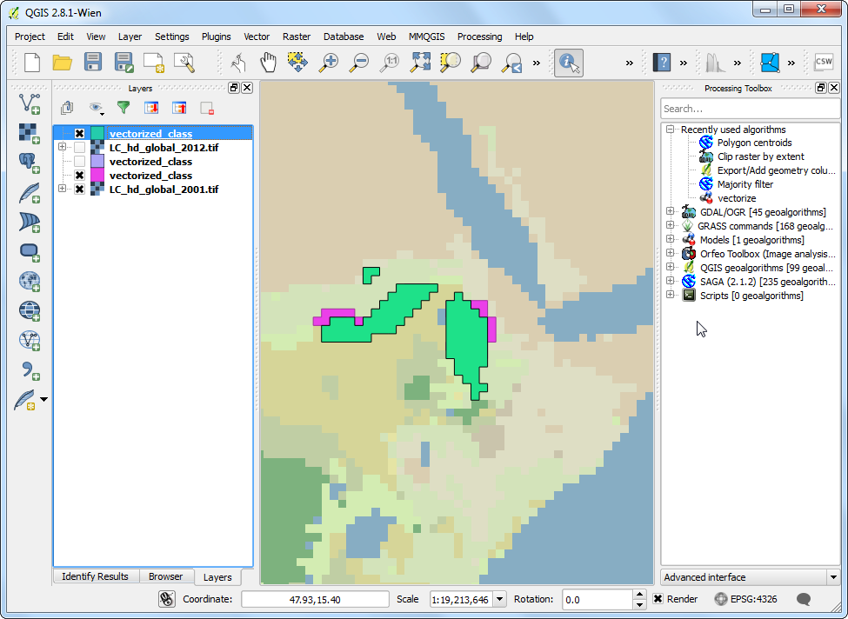This screenshot has height=619, width=848.
Task: Open the Raster menu
Action: (x=297, y=37)
